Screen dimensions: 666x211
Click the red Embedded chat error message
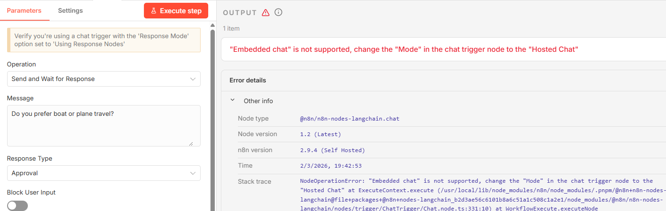(x=404, y=49)
